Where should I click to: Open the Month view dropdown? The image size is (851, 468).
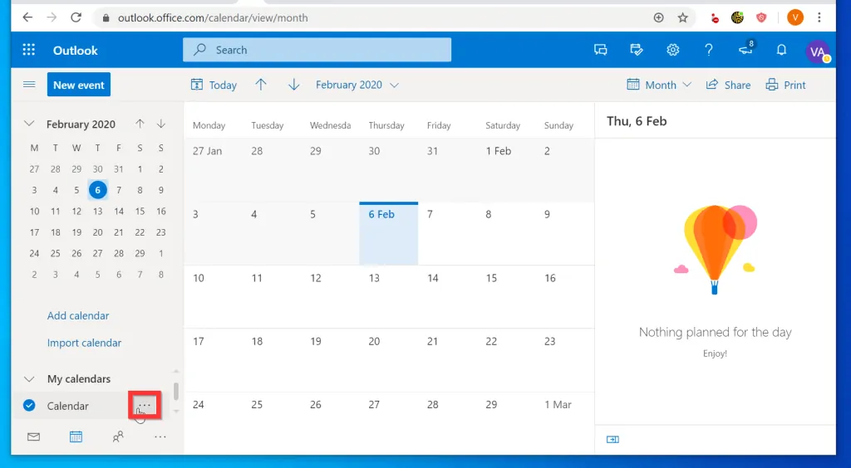click(x=659, y=85)
